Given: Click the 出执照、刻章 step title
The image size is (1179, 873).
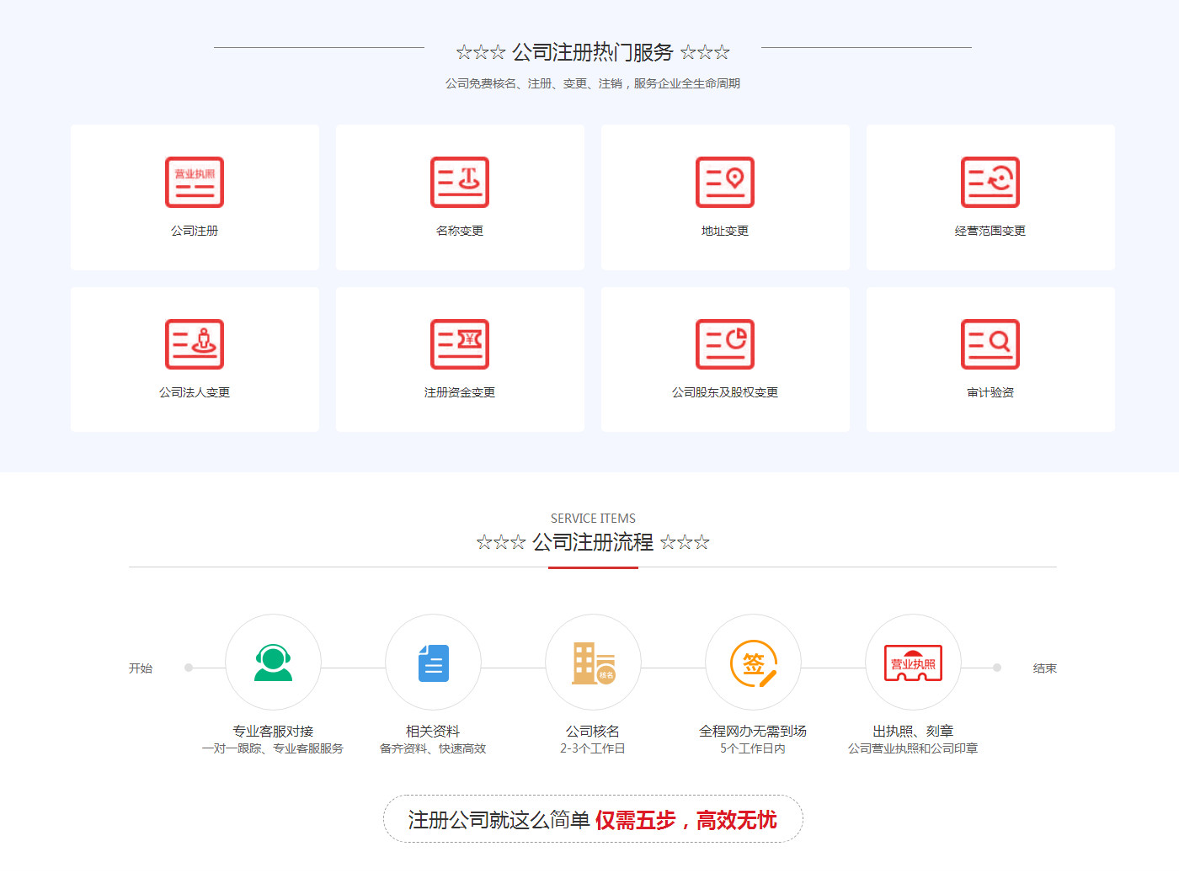Looking at the screenshot, I should [913, 731].
